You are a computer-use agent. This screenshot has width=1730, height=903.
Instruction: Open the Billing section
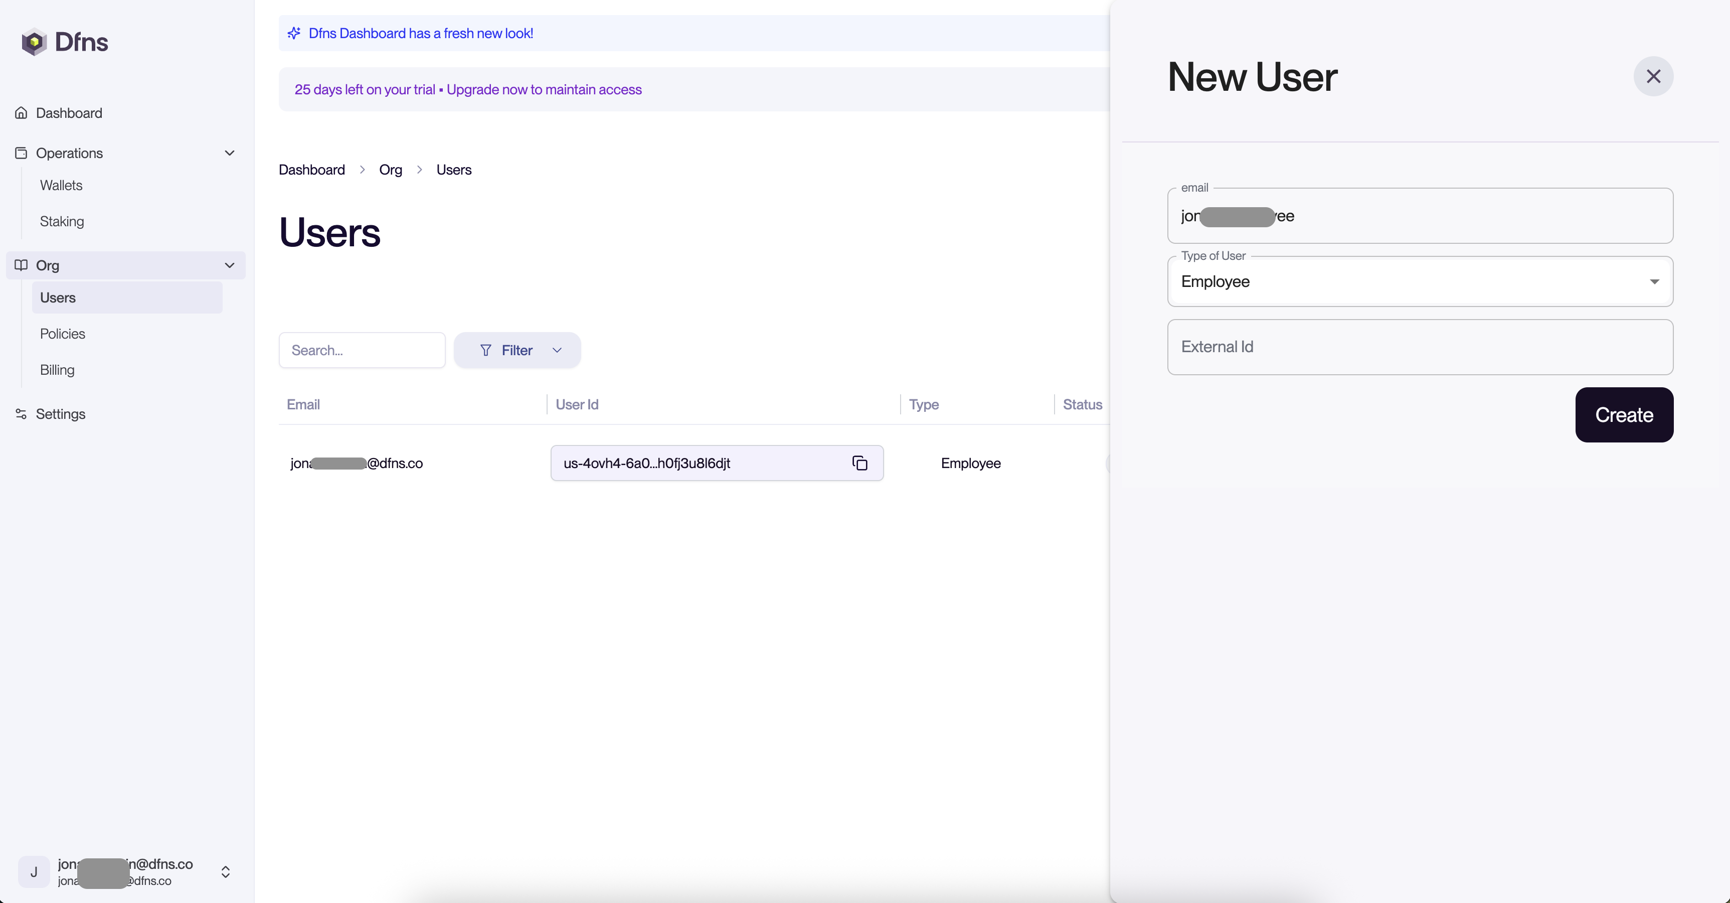click(x=57, y=370)
